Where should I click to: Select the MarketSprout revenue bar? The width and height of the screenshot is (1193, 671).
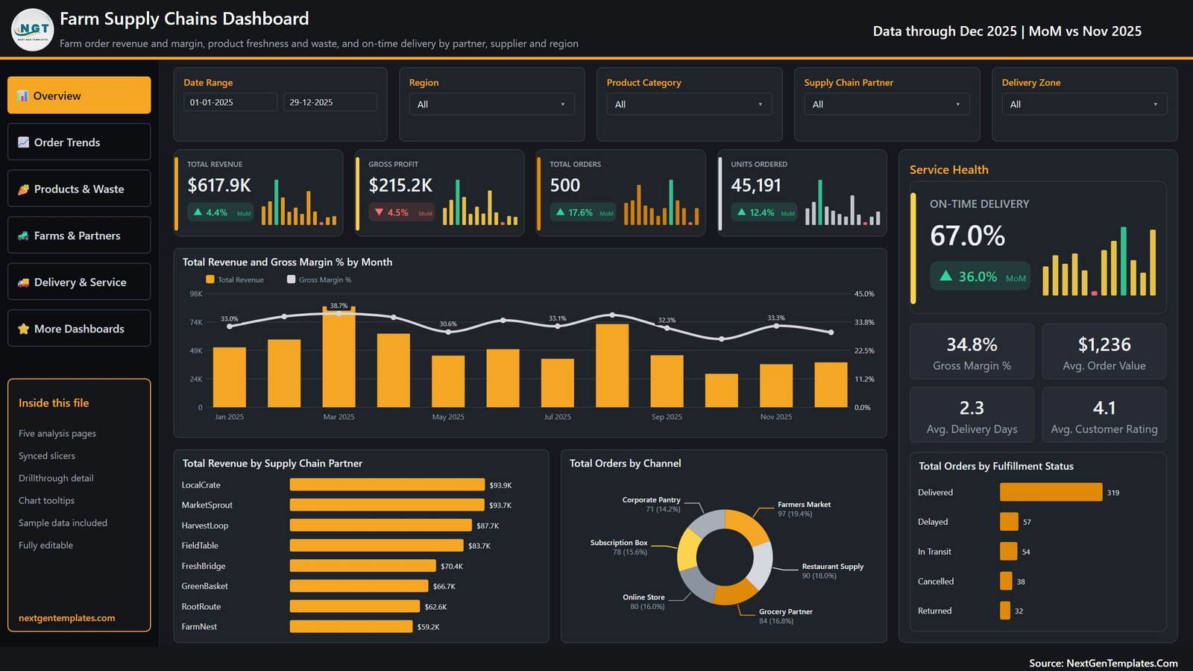pyautogui.click(x=387, y=505)
